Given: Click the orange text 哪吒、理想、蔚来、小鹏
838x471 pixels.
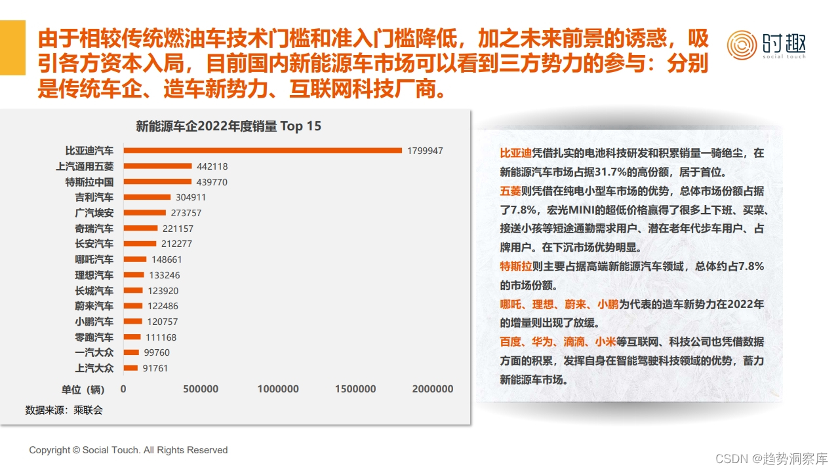Looking at the screenshot, I should click(x=559, y=305).
